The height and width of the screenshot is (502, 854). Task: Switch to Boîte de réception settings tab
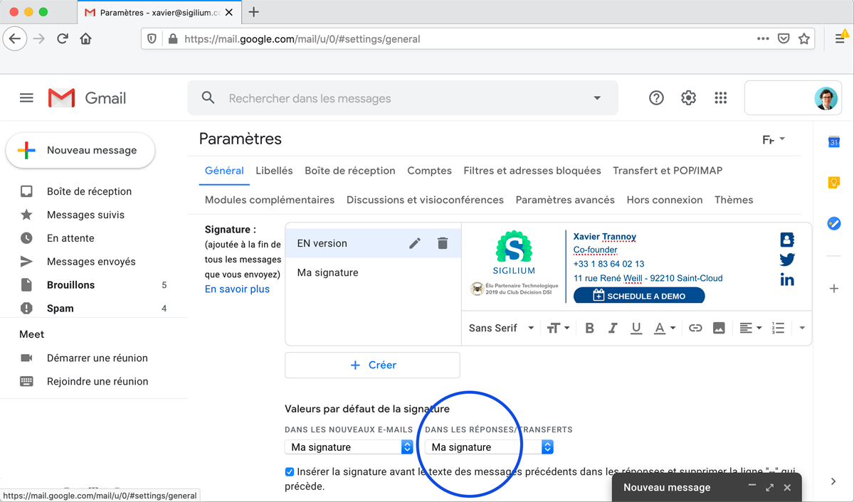pyautogui.click(x=350, y=171)
